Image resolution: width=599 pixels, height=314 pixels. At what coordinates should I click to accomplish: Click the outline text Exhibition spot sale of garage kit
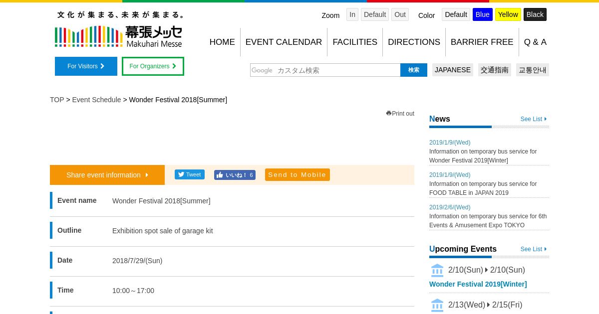tap(163, 231)
